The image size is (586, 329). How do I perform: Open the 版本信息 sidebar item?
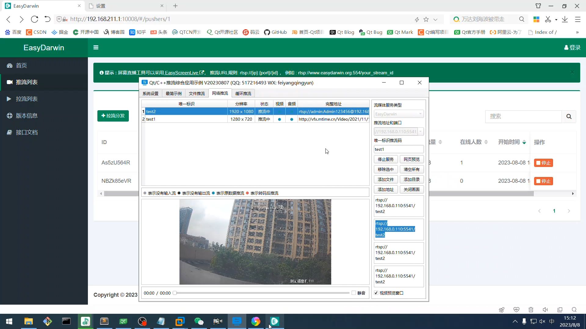[44, 116]
